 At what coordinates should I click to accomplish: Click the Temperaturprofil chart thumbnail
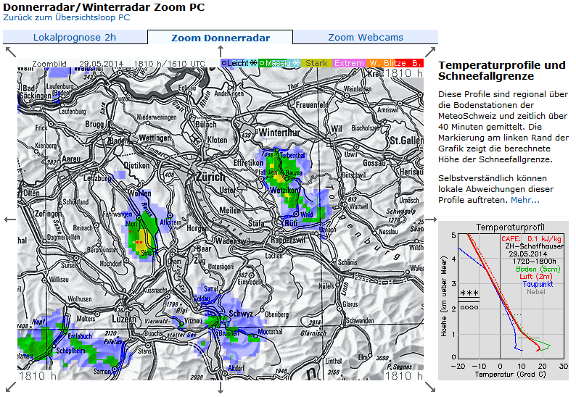503,301
